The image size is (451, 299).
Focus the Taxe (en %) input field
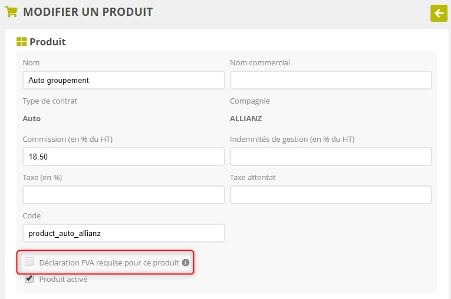124,195
